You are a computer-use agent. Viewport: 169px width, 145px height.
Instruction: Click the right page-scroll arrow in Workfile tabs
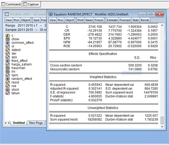9,123
